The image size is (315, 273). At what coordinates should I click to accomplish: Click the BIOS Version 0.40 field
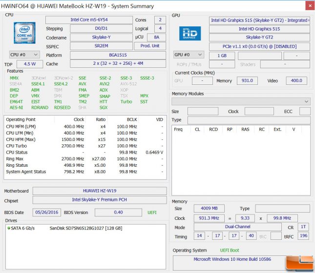tap(118, 213)
